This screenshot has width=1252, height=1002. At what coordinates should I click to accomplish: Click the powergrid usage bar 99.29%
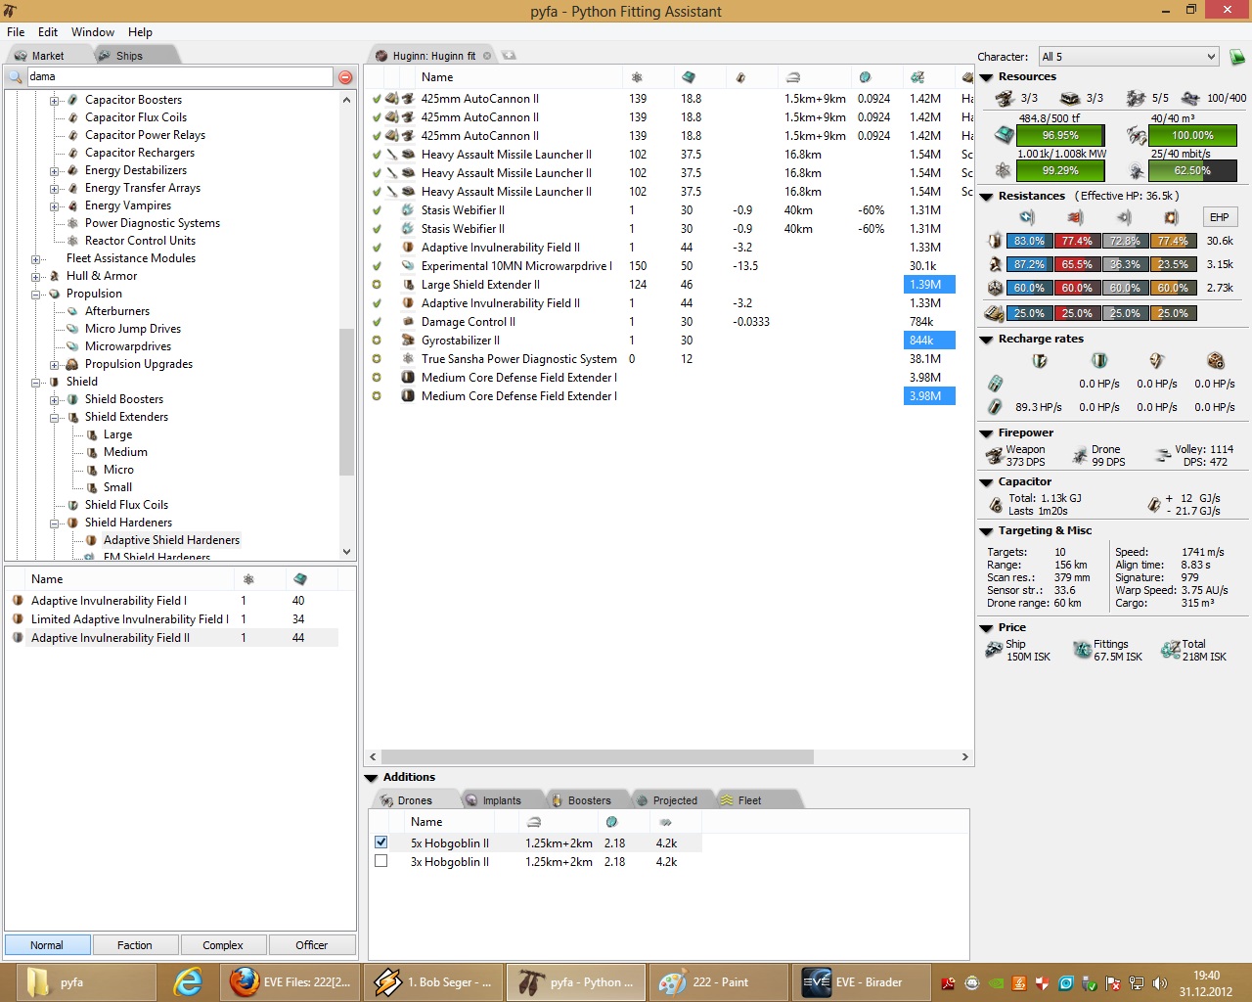click(x=1060, y=170)
